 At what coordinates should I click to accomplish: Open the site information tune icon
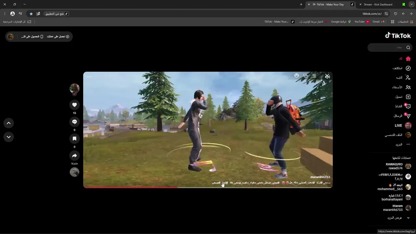pos(386,14)
